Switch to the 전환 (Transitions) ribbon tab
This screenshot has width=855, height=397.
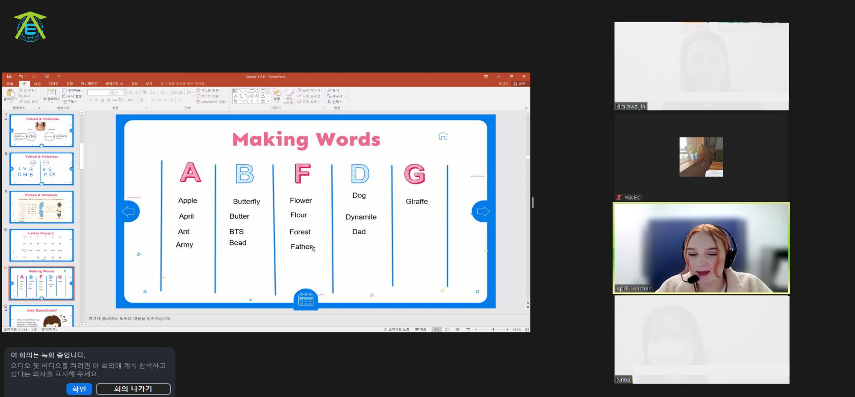[x=70, y=84]
